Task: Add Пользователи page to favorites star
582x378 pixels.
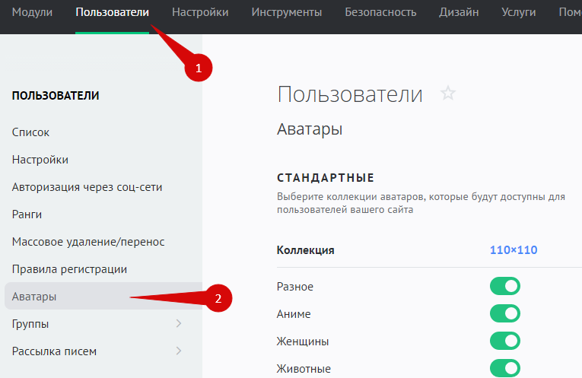Action: pos(448,94)
